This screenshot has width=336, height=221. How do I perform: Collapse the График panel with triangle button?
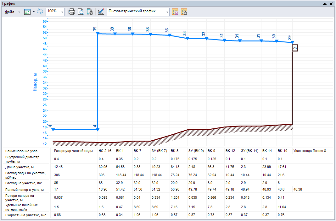(x=325, y=4)
